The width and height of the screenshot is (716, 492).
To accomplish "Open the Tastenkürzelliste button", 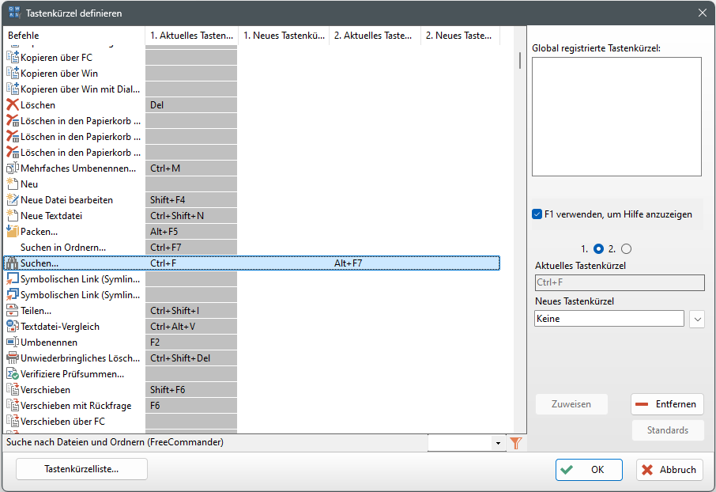I will [x=81, y=469].
